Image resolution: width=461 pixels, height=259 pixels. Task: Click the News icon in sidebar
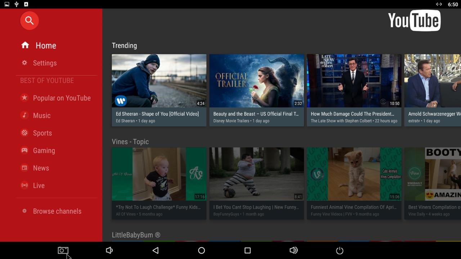click(24, 168)
